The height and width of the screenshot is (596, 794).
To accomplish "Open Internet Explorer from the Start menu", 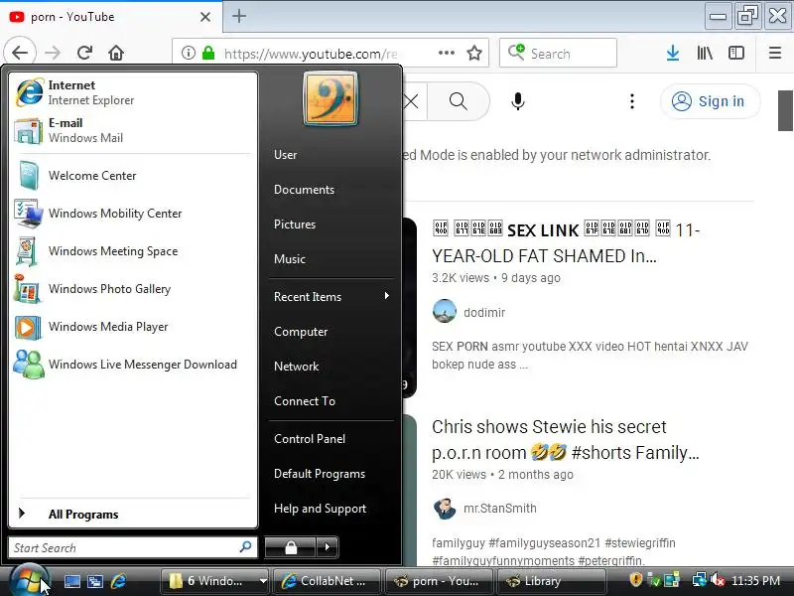I will pyautogui.click(x=133, y=92).
